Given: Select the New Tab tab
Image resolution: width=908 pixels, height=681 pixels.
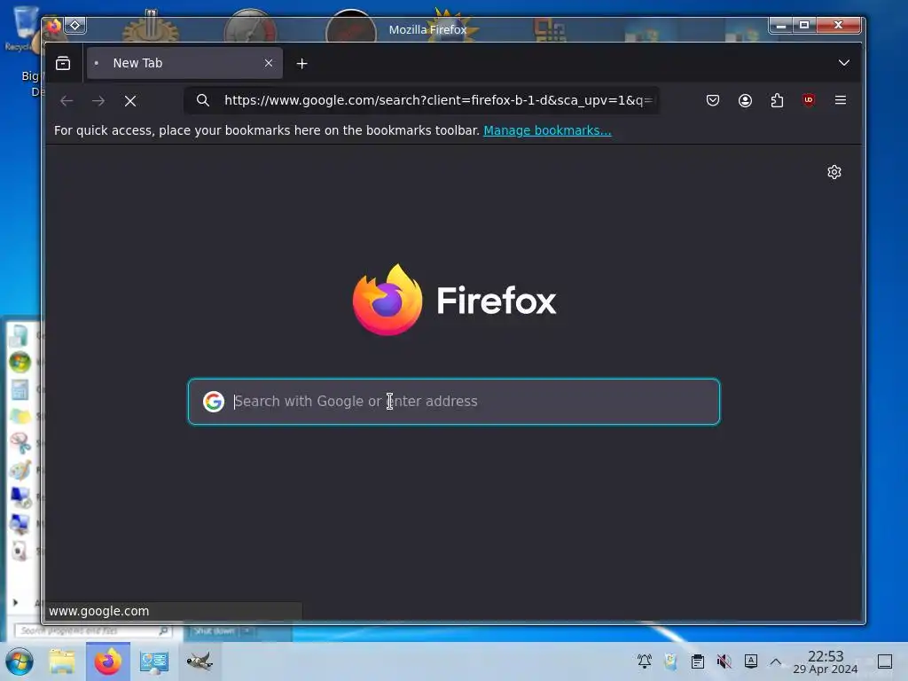Looking at the screenshot, I should coord(184,63).
